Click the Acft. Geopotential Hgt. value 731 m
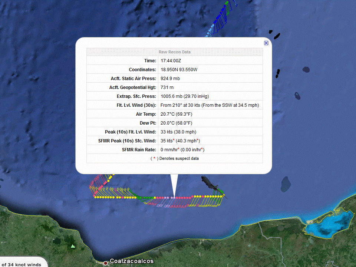 coord(167,88)
